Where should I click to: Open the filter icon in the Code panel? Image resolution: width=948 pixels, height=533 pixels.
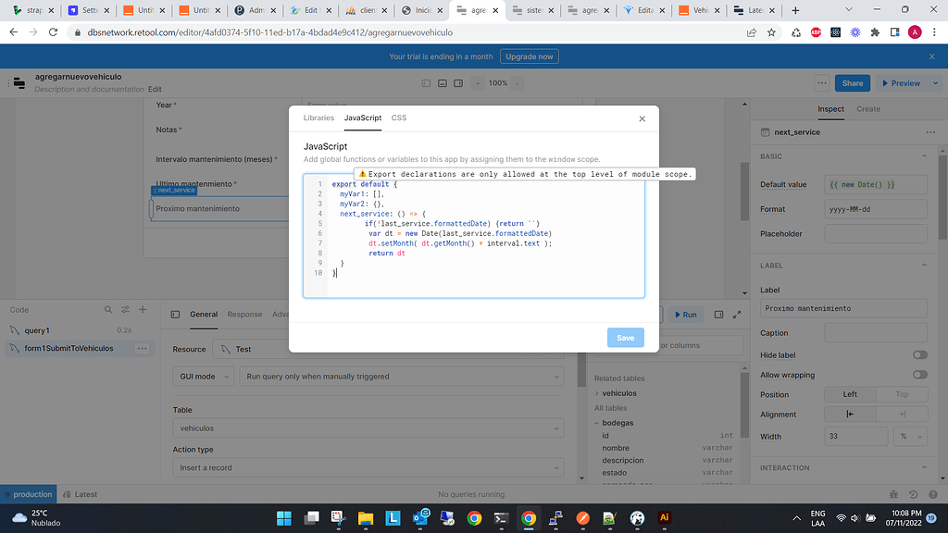tap(125, 310)
